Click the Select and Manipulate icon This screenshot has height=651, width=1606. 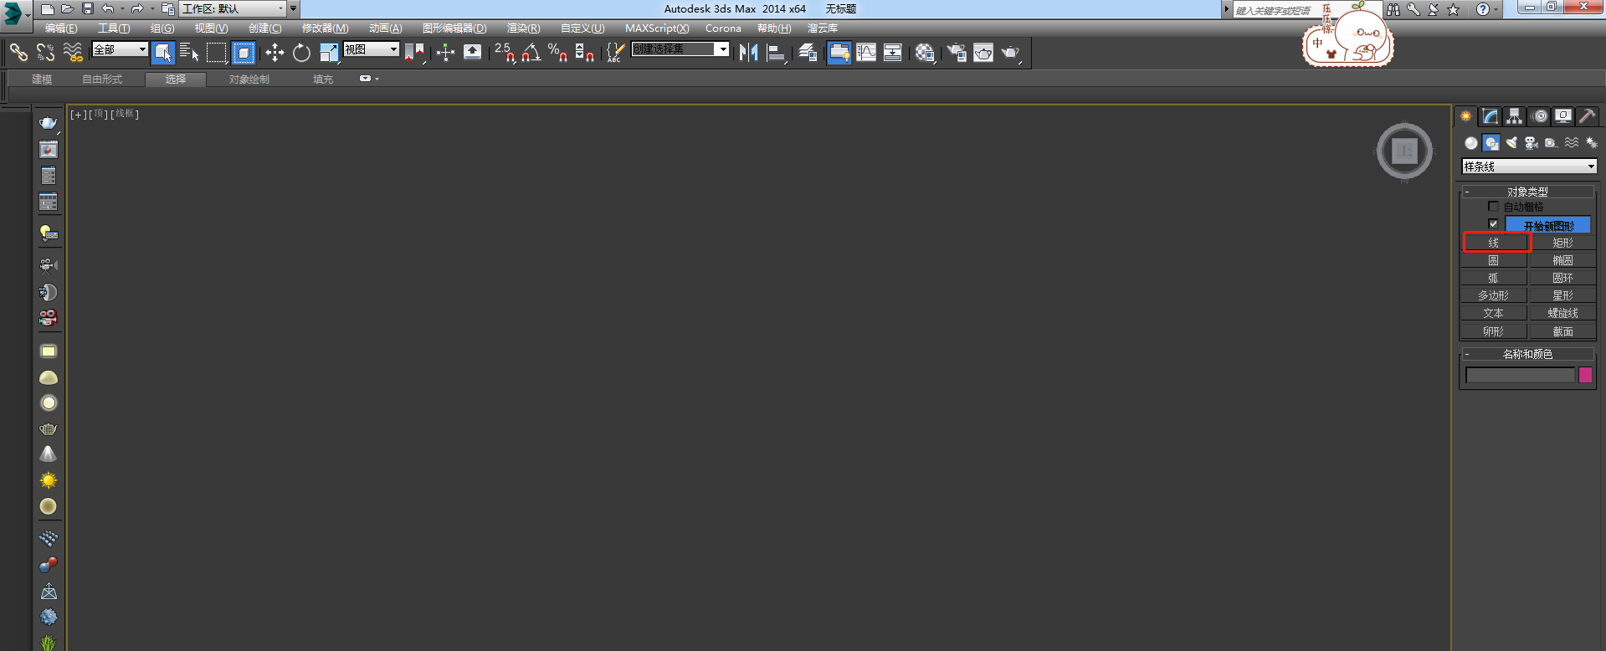(x=445, y=53)
